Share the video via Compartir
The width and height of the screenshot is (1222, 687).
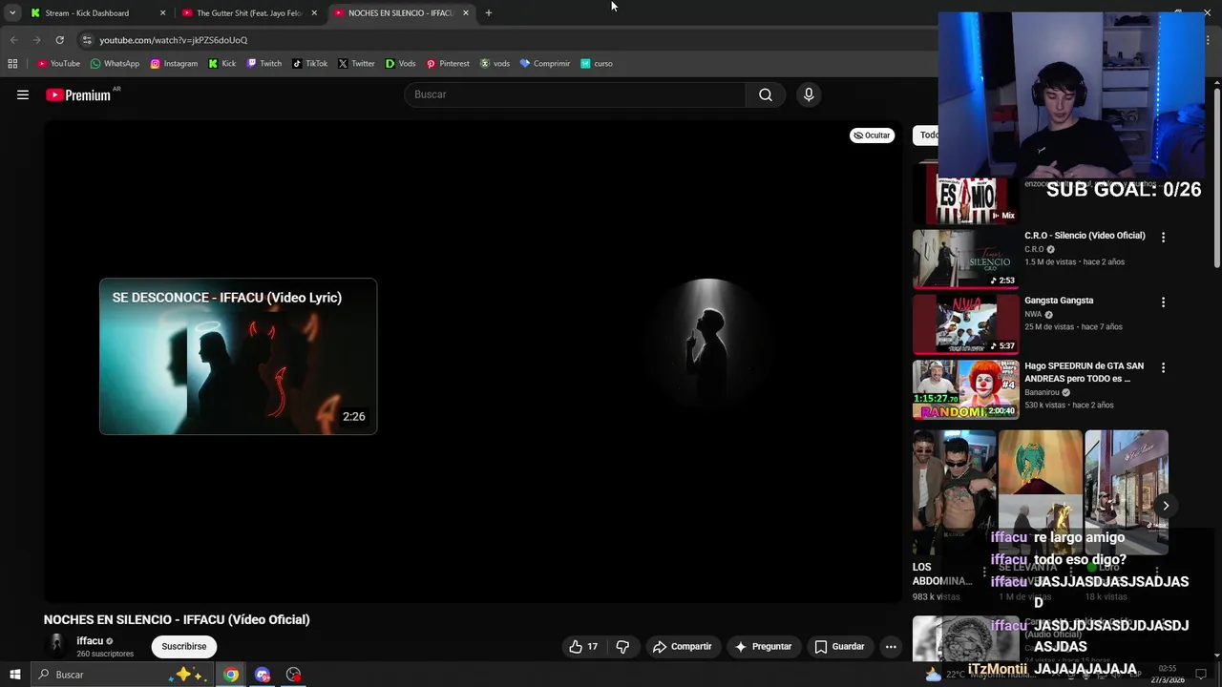click(x=682, y=647)
